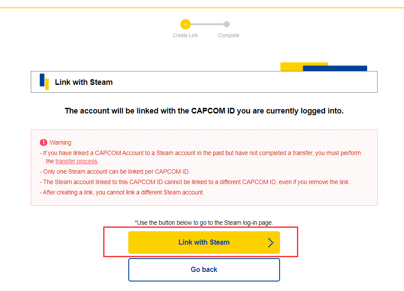404x291 pixels.
Task: Click the blue-yellow logo beside Link with Steam heading
Action: (x=44, y=82)
